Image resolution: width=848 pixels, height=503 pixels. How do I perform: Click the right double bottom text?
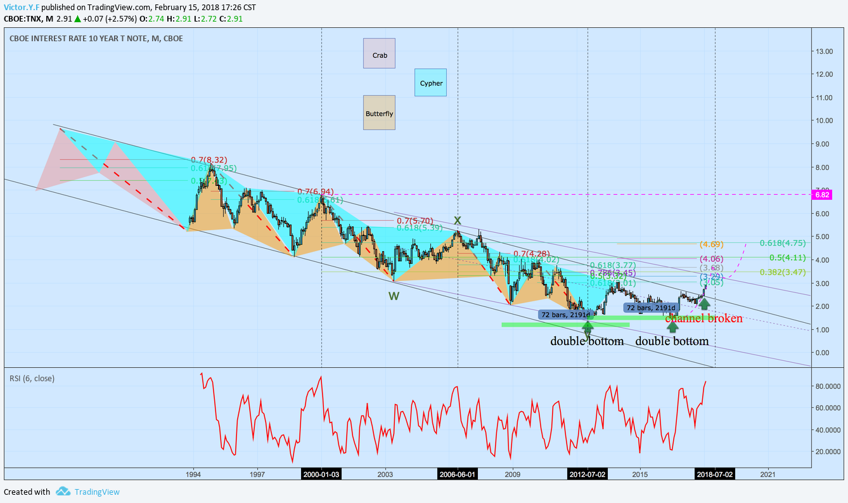[672, 341]
